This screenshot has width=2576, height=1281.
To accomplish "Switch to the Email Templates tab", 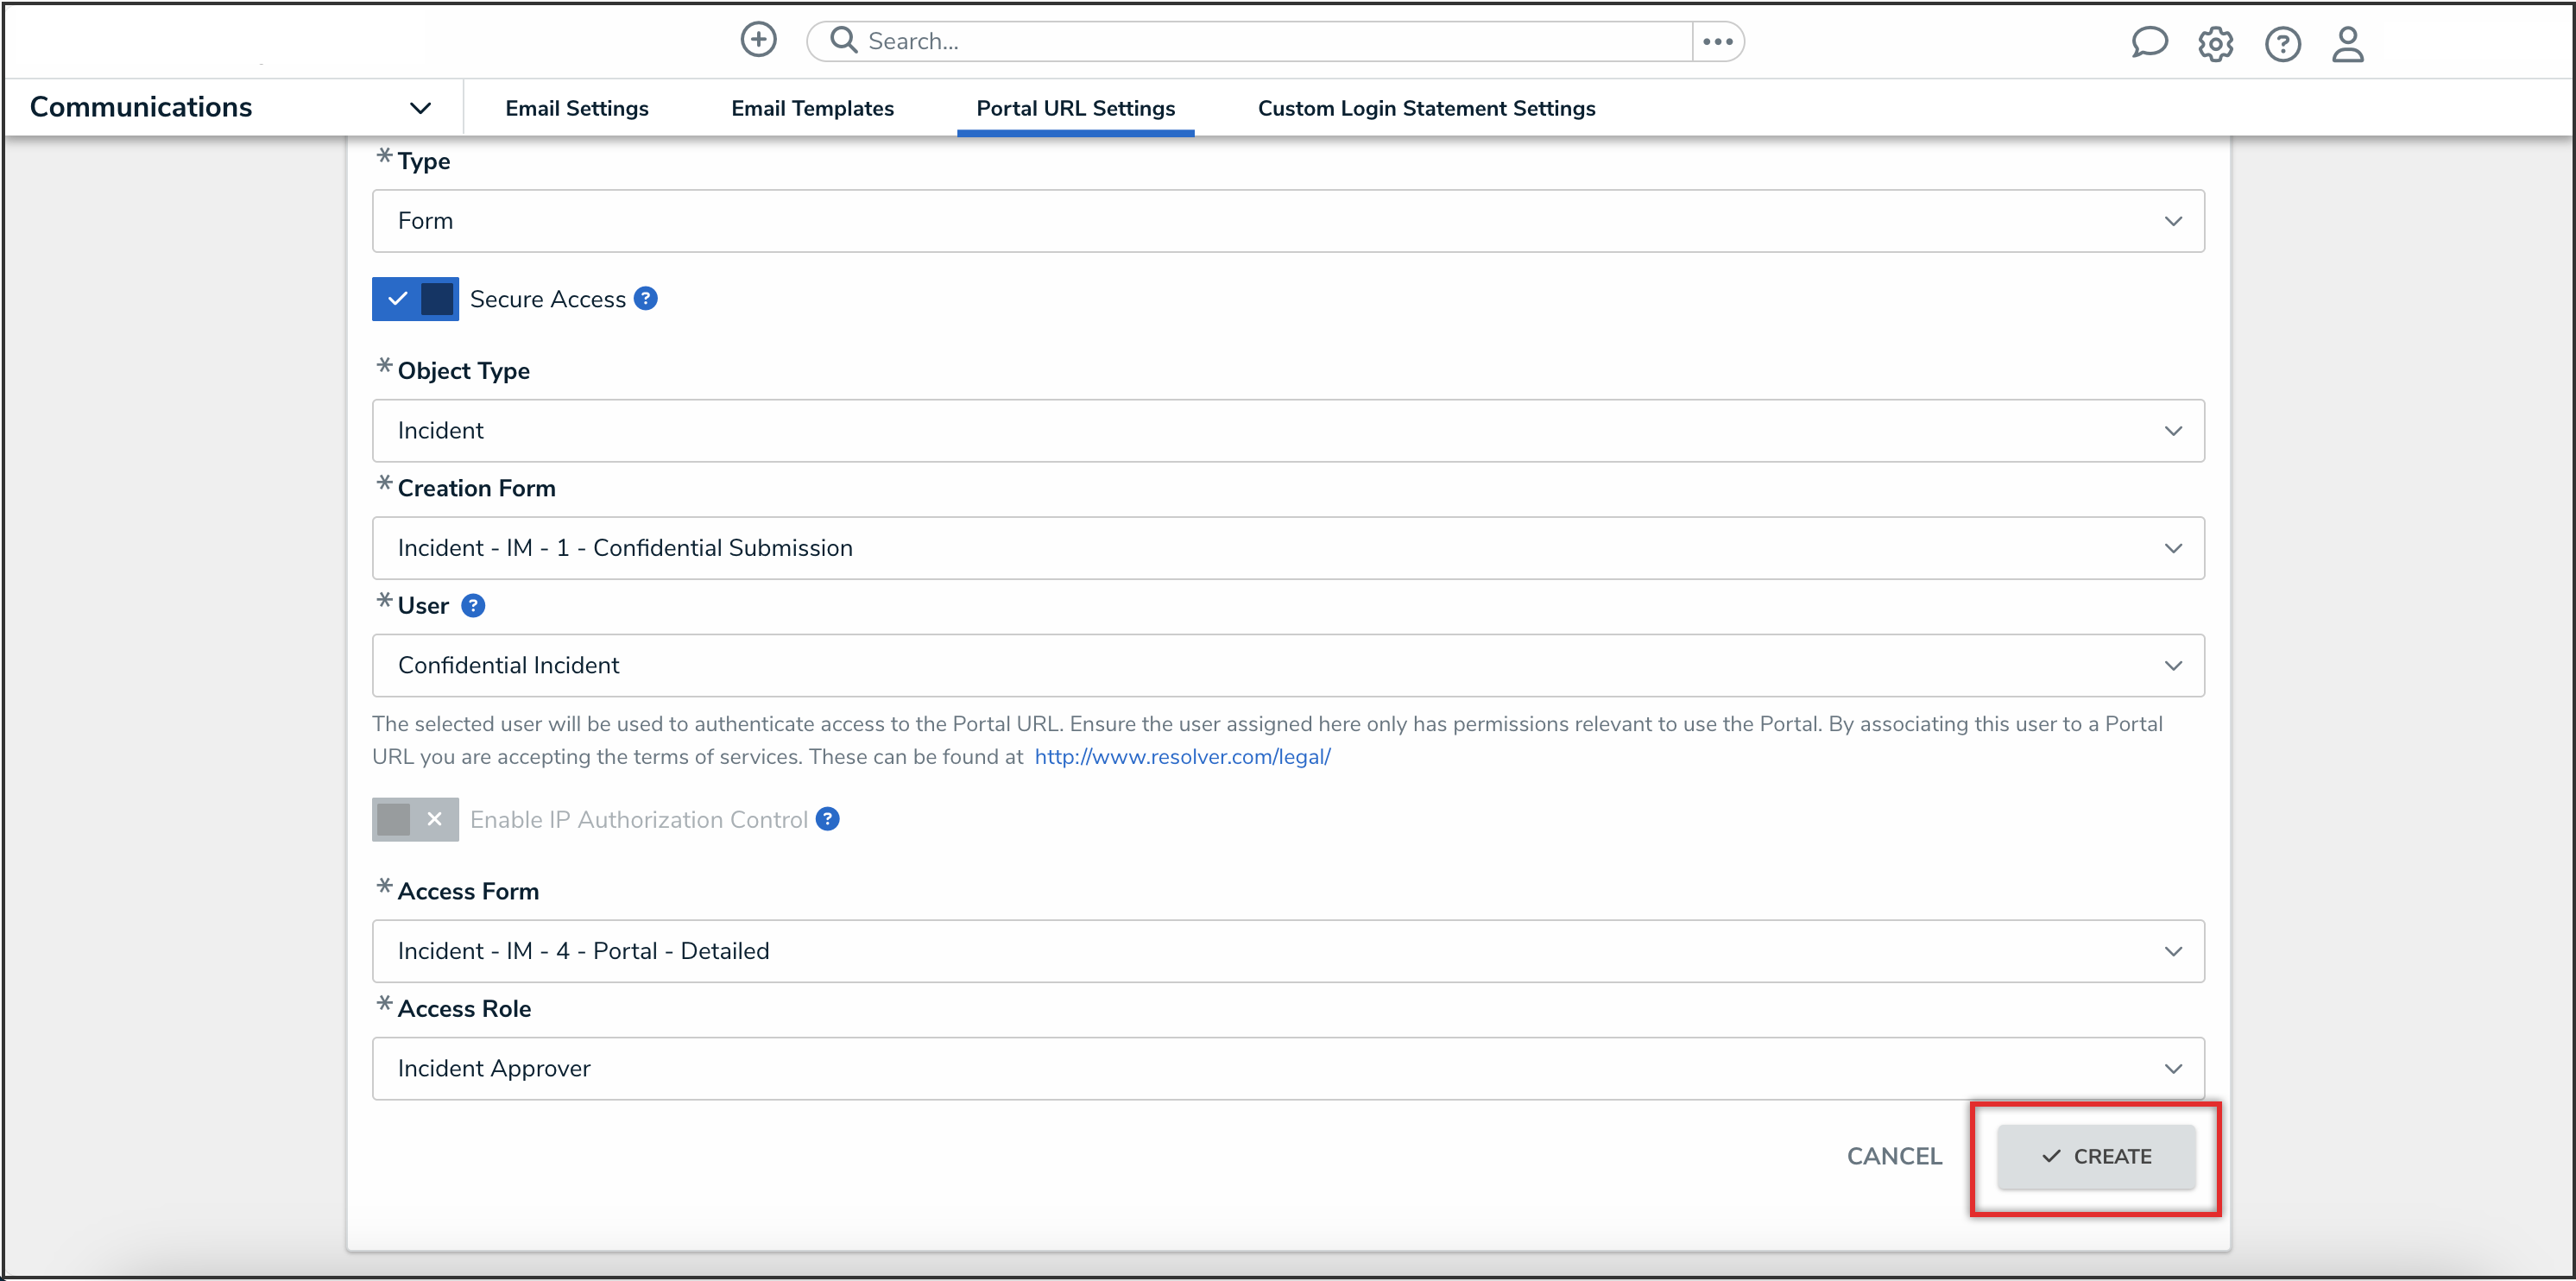I will 812,108.
